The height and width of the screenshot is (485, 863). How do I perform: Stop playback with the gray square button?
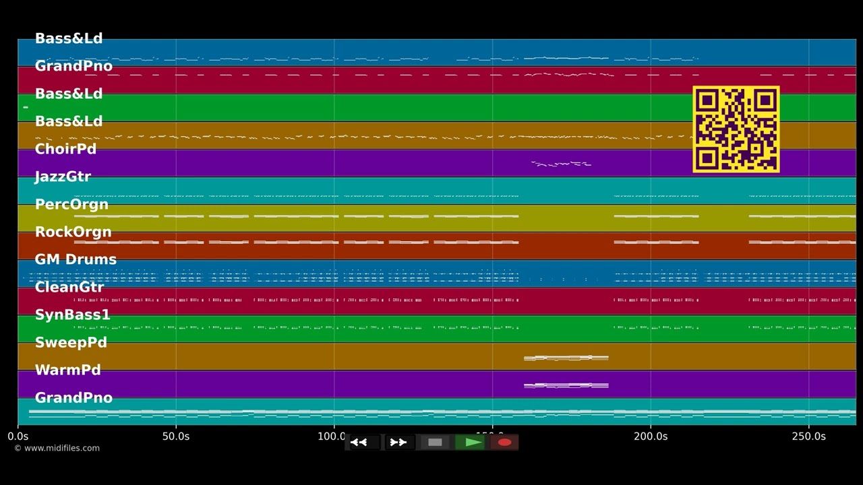point(435,443)
